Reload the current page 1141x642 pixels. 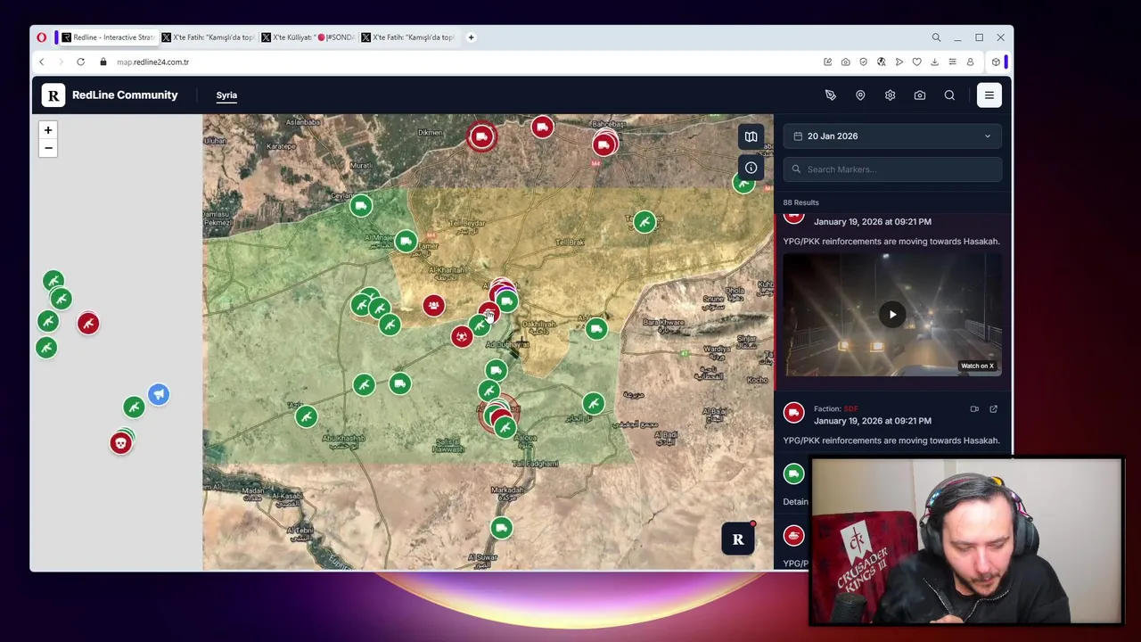click(x=80, y=62)
